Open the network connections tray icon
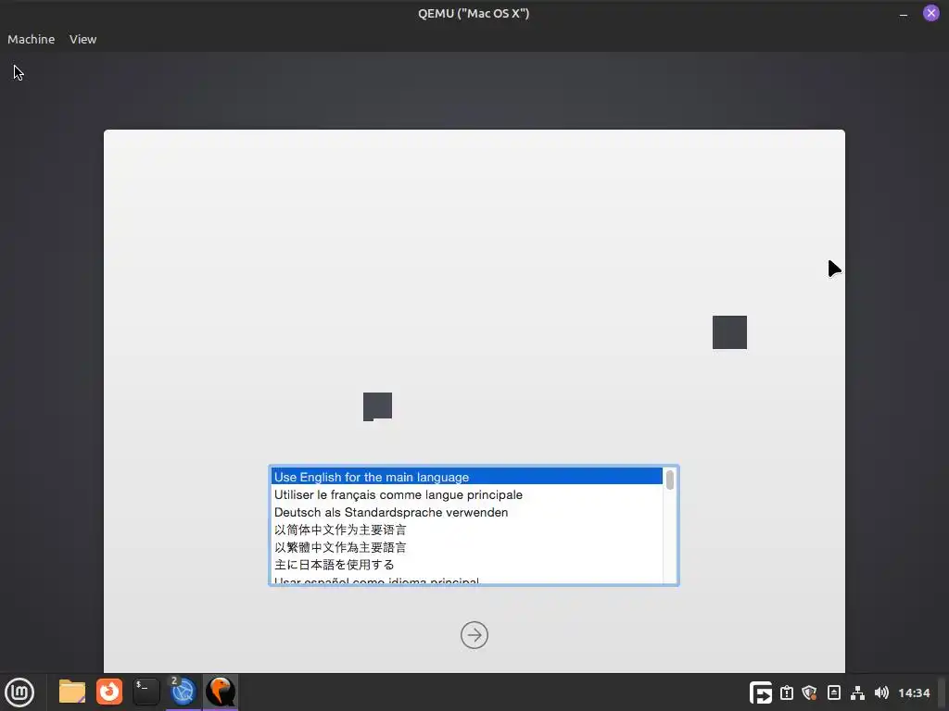The height and width of the screenshot is (711, 949). [857, 692]
